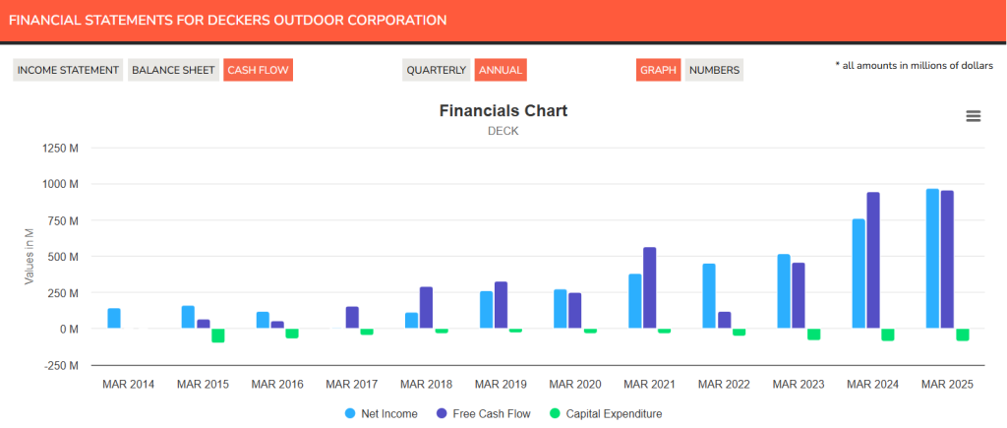Click MAR 2014 Net Income bar
Image resolution: width=1007 pixels, height=428 pixels.
click(114, 319)
